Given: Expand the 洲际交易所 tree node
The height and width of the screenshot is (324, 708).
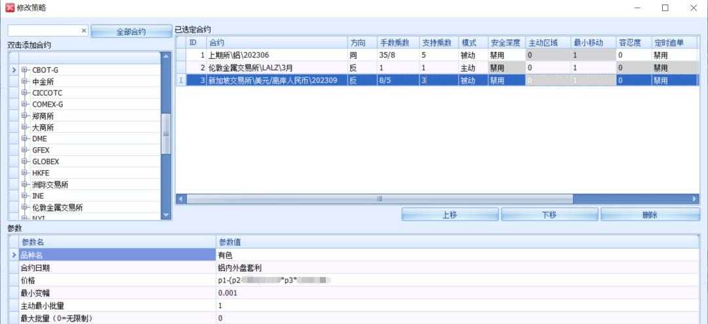Looking at the screenshot, I should pos(24,185).
